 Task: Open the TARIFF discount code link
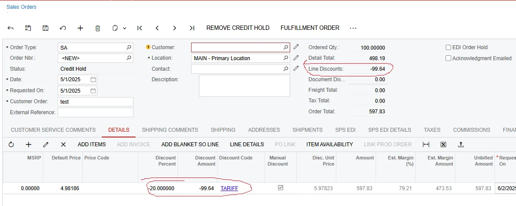tap(229, 188)
